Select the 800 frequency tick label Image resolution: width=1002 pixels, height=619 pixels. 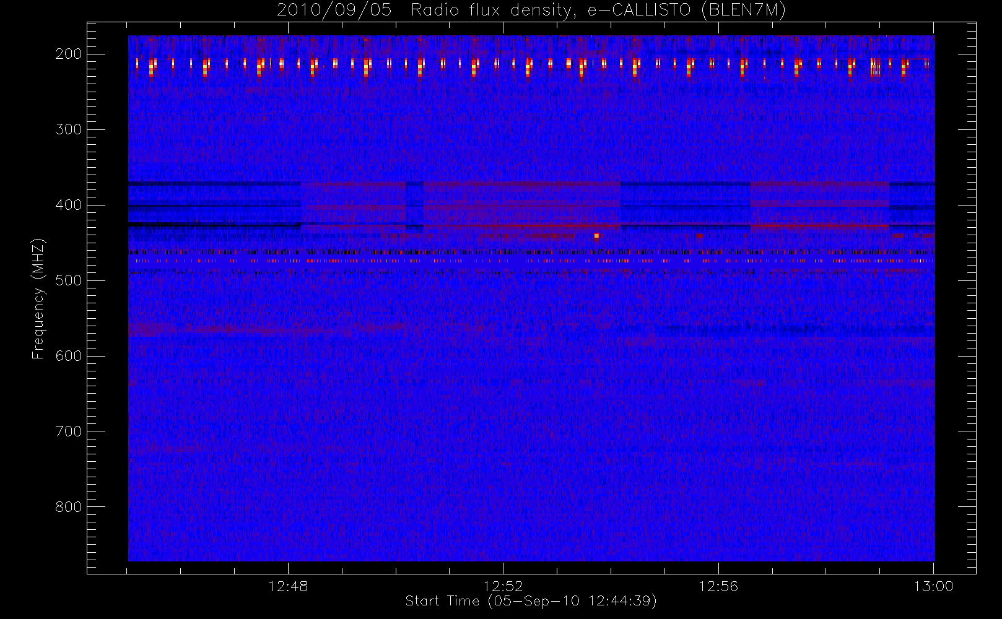tap(68, 507)
